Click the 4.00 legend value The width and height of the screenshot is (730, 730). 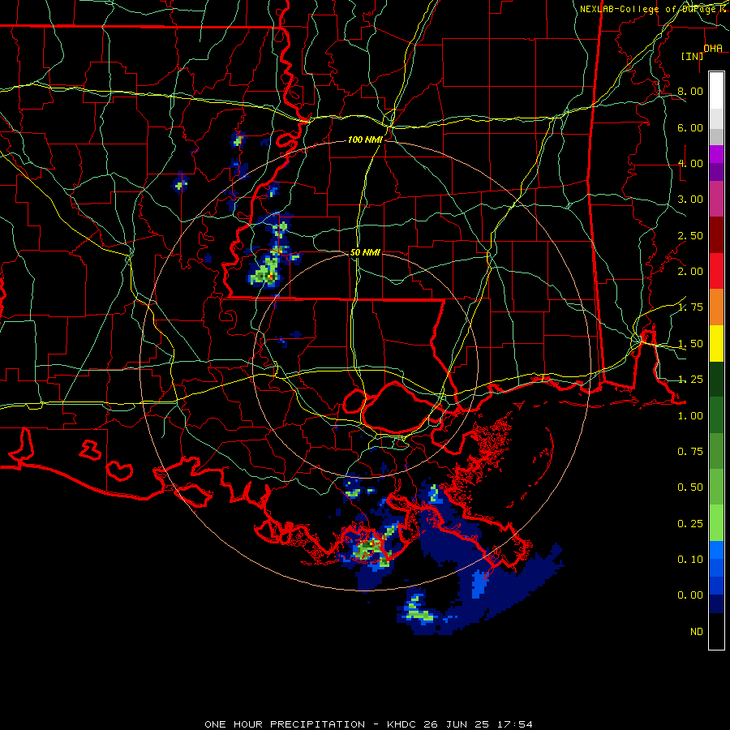coord(689,163)
